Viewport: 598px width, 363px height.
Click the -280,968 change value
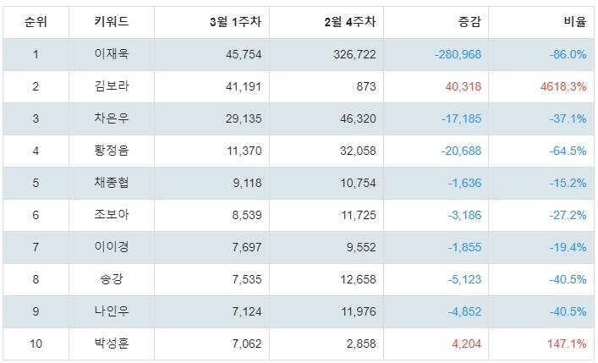[x=458, y=54]
